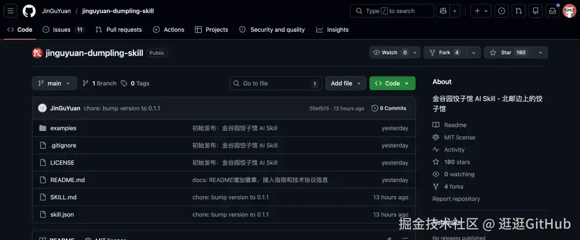This screenshot has height=240, width=580.
Task: Open commit hash 05efb15
Action: (x=319, y=108)
